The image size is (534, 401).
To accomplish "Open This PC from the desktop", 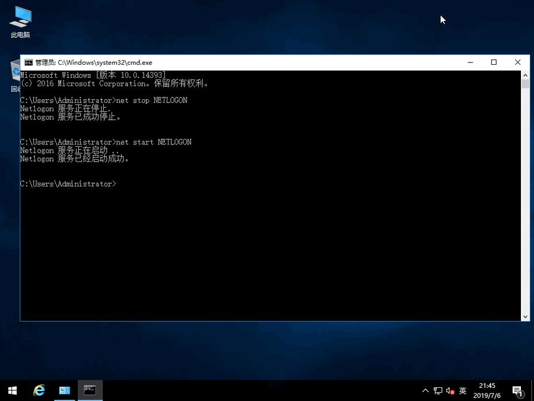I will click(19, 21).
